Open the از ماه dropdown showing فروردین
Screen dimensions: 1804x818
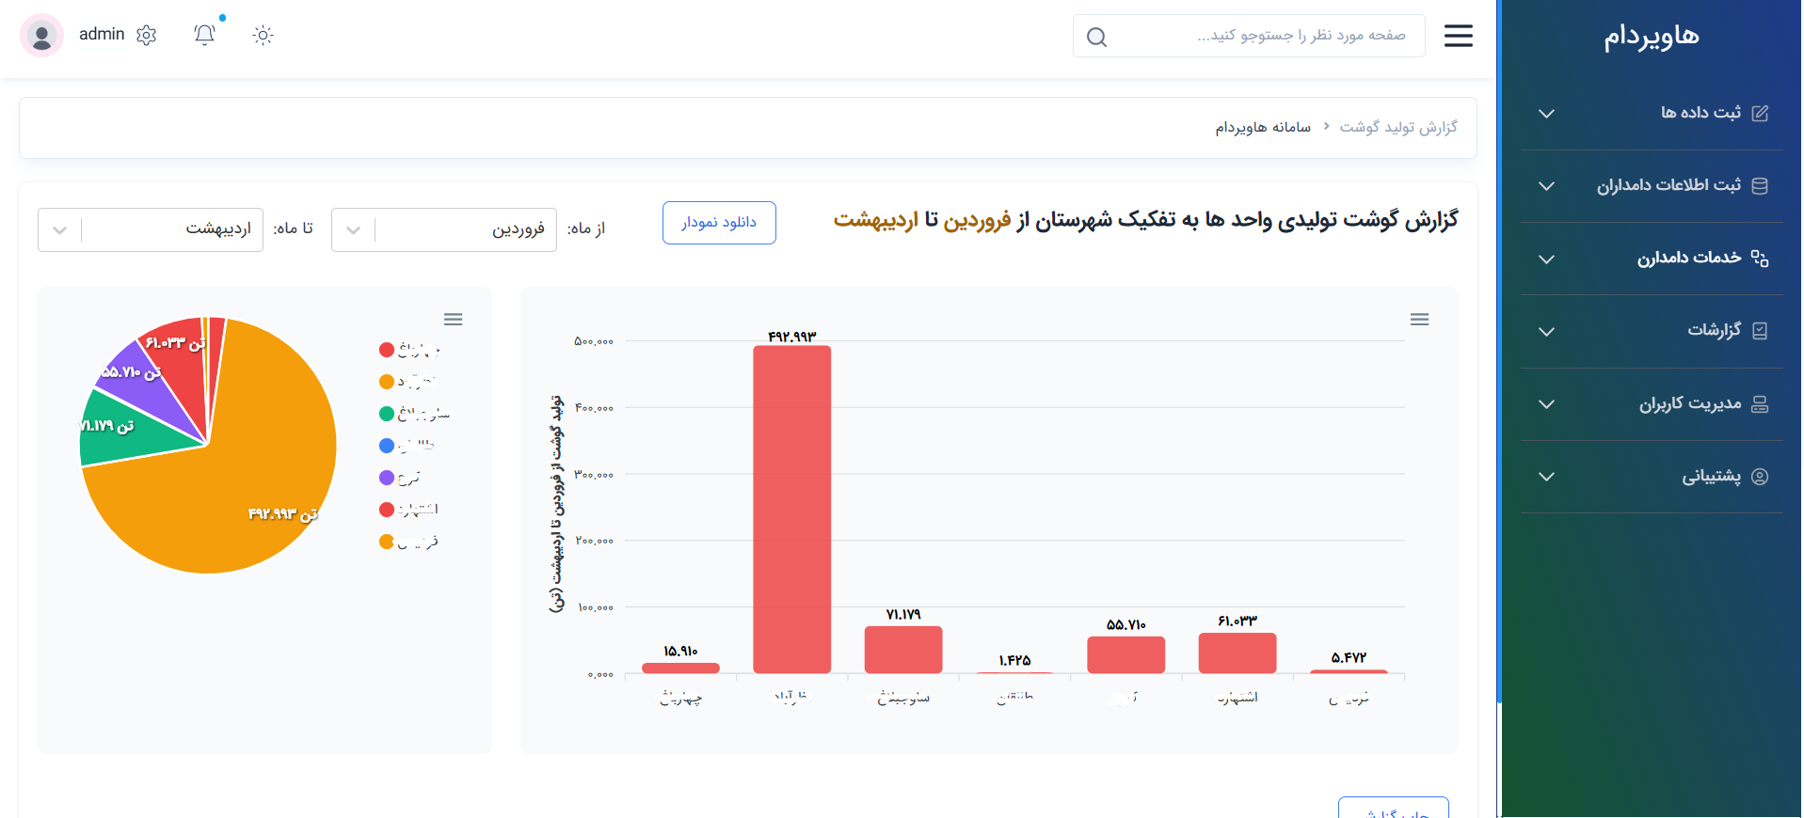click(444, 229)
